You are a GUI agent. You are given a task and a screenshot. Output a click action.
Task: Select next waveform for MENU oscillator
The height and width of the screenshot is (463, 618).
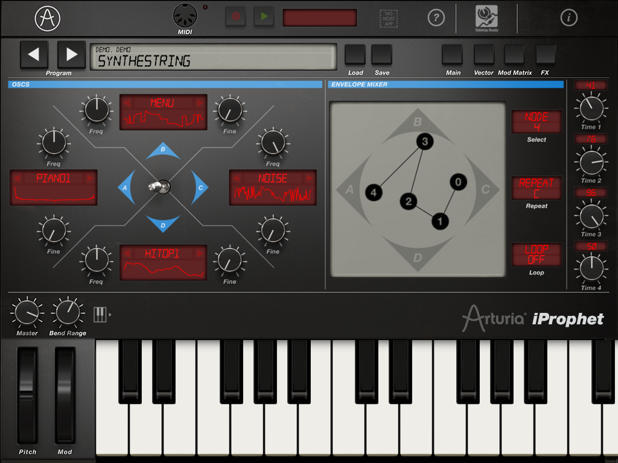[199, 103]
